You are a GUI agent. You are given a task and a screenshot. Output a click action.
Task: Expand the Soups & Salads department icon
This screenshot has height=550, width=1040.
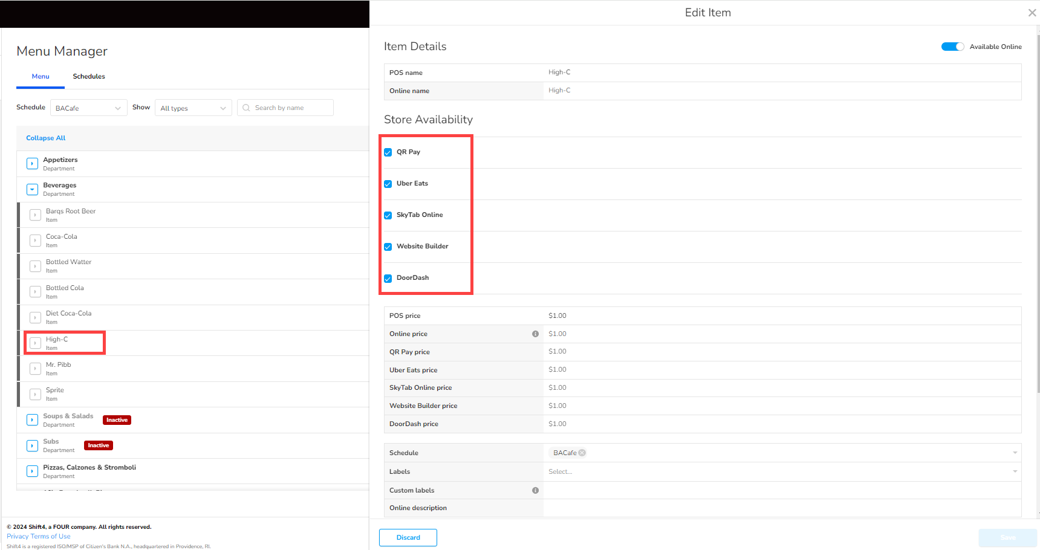coord(33,420)
